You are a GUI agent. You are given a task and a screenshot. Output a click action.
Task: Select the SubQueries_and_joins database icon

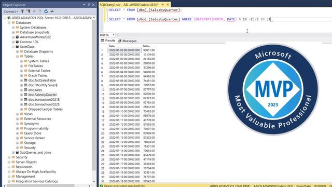click(17, 152)
